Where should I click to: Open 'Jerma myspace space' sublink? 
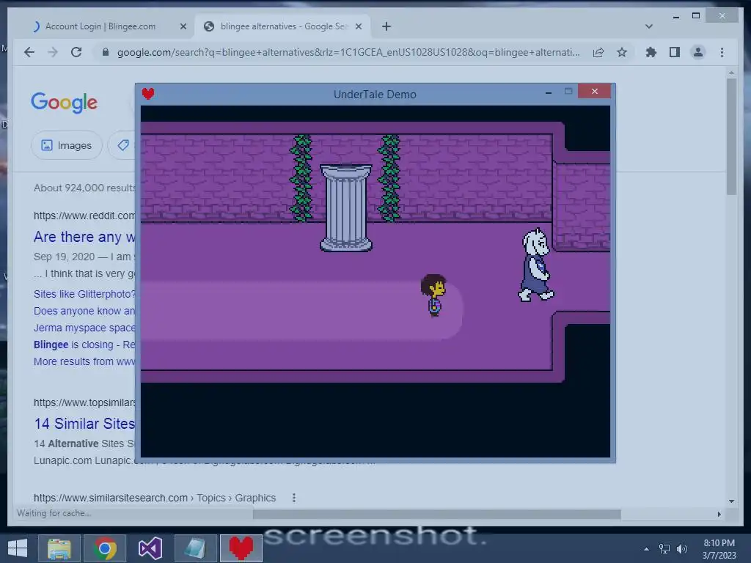84,328
